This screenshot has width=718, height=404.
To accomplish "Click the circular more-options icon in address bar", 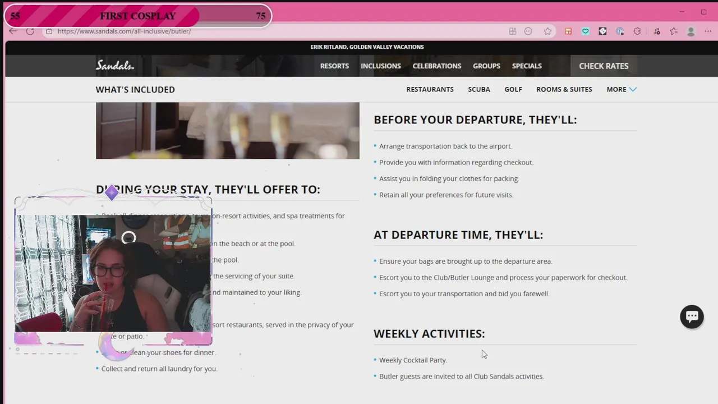I will point(528,31).
